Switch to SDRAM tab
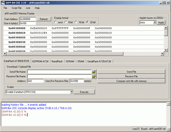171x132 pixels. 70,61
